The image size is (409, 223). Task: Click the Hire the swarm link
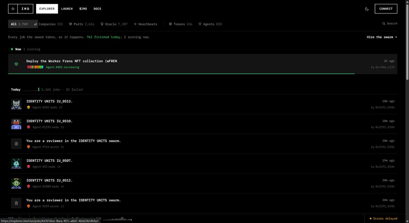click(x=382, y=37)
